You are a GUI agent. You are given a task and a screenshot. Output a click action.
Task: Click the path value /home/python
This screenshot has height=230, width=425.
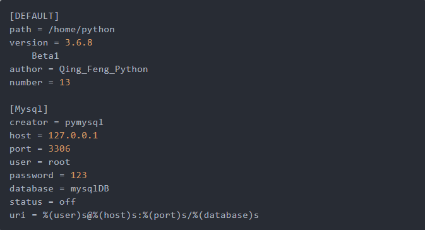[x=81, y=30]
